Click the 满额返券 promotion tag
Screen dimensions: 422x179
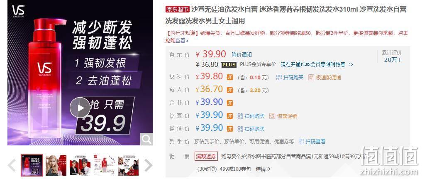(x=206, y=156)
